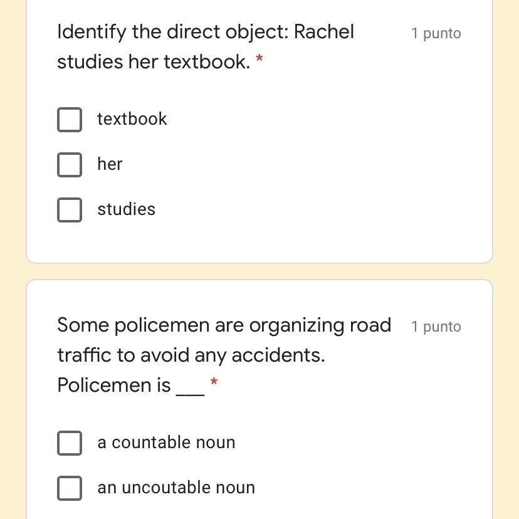The width and height of the screenshot is (519, 519).
Task: Click the 'traffic to avoid any accidents.' line
Action: [x=191, y=355]
